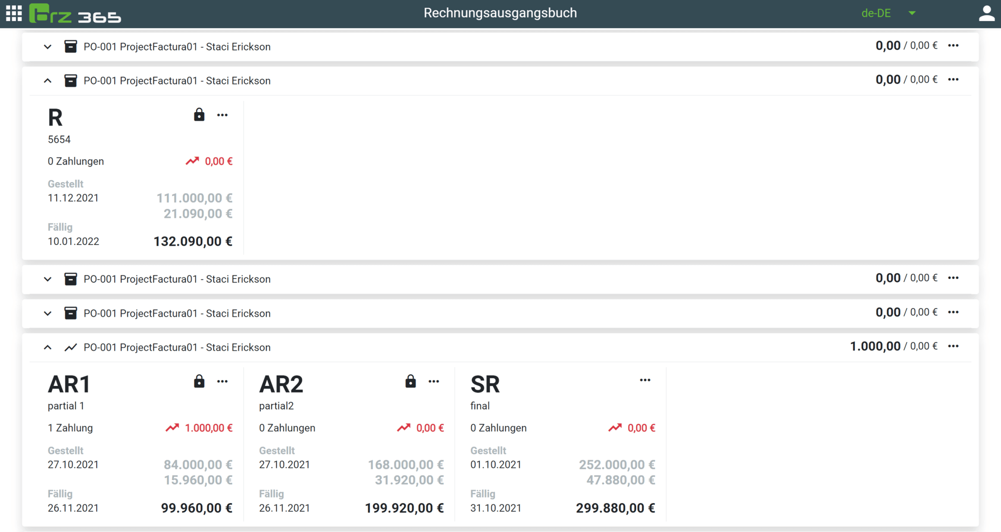This screenshot has width=1001, height=532.
Task: Open more options on invoice R card
Action: click(x=222, y=115)
